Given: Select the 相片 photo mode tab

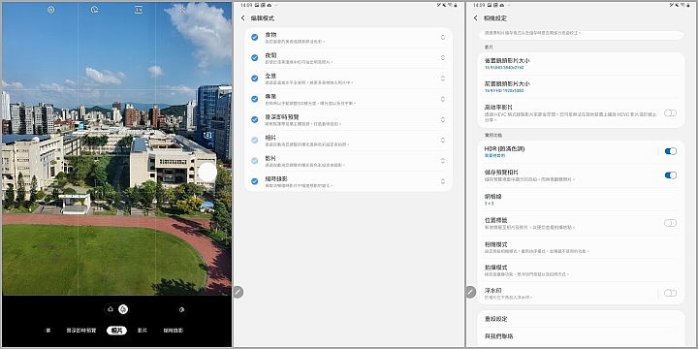Looking at the screenshot, I should click(116, 331).
